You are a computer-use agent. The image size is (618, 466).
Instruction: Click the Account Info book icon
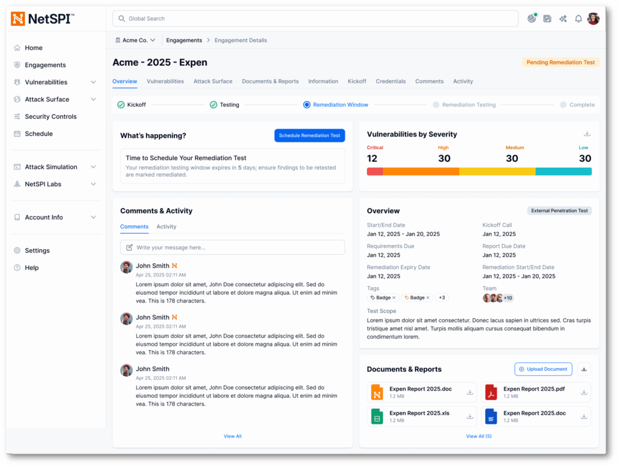point(17,217)
